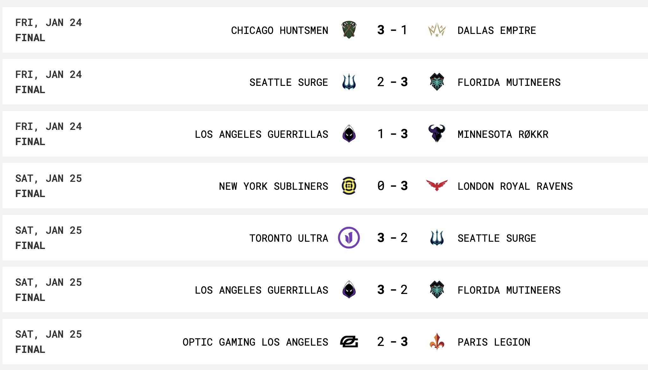
Task: Open the London Royal Ravens team name
Action: [515, 186]
